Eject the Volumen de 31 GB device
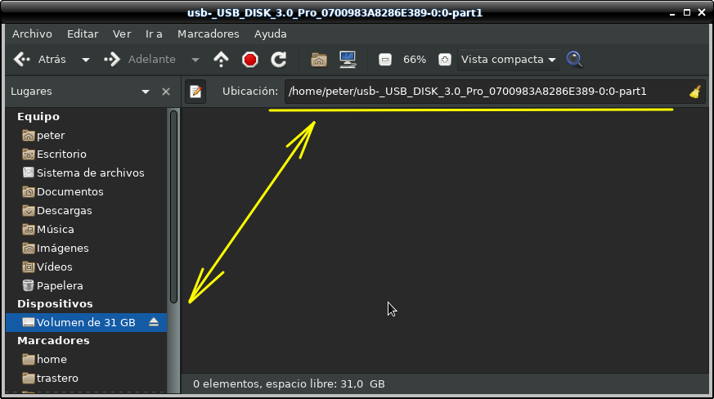Image resolution: width=714 pixels, height=399 pixels. tap(154, 322)
